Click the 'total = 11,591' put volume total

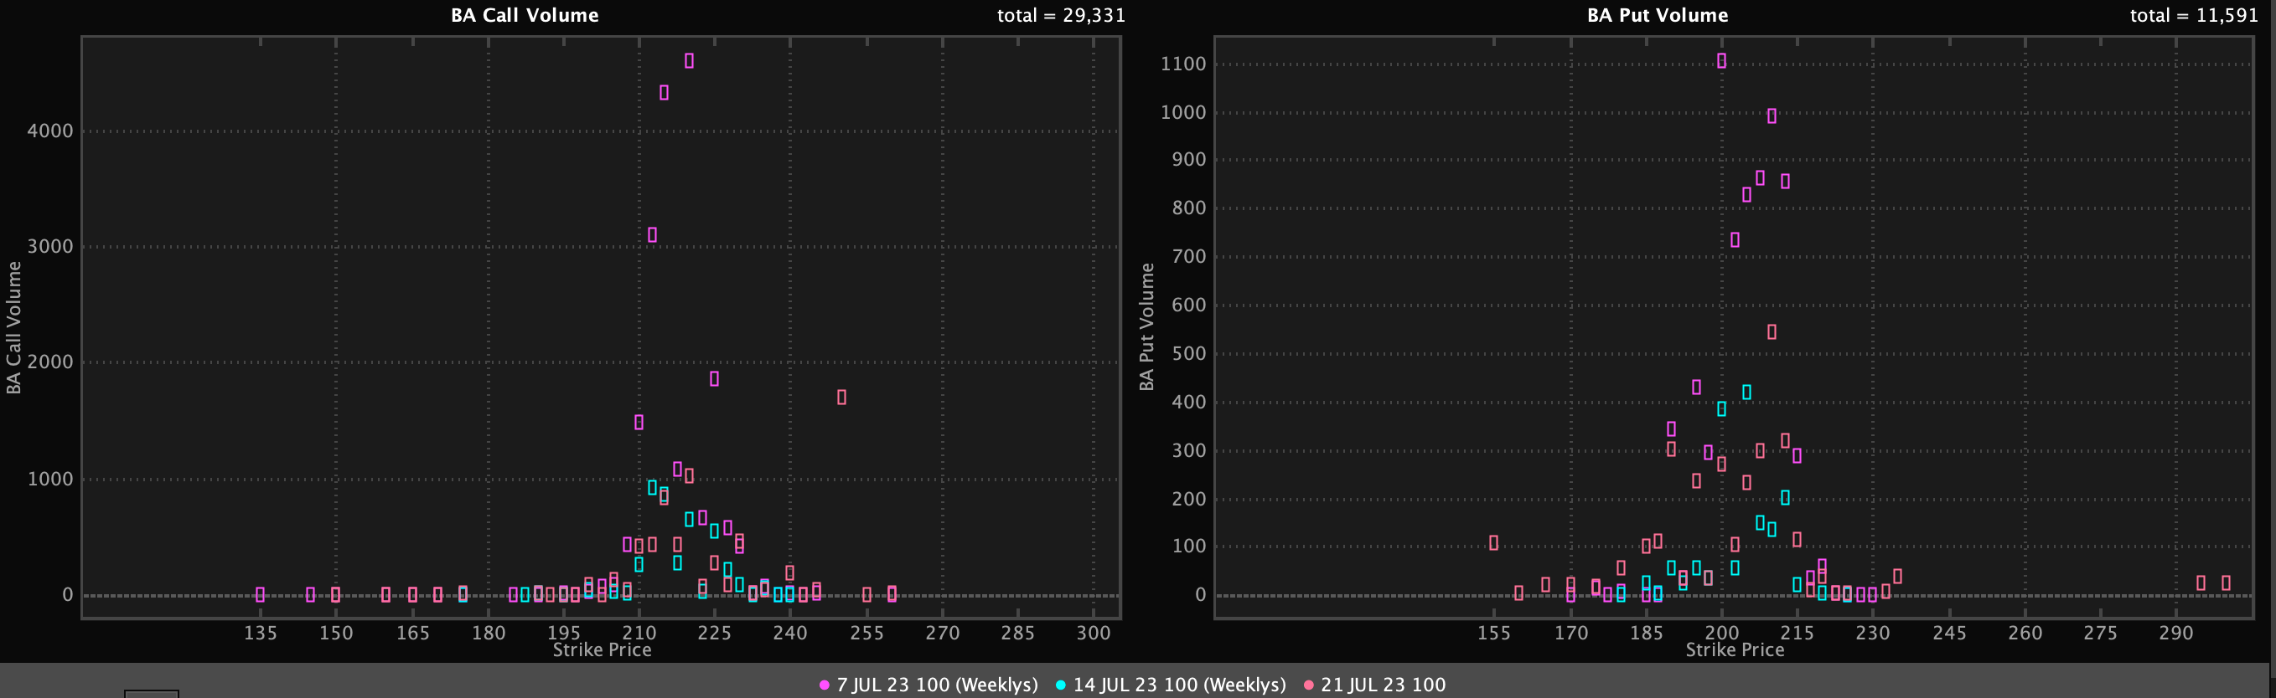2194,15
